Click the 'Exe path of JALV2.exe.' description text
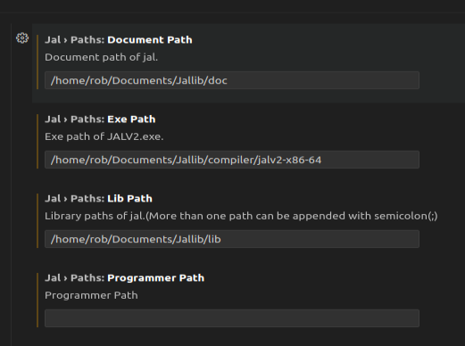This screenshot has height=346, width=465. click(104, 136)
